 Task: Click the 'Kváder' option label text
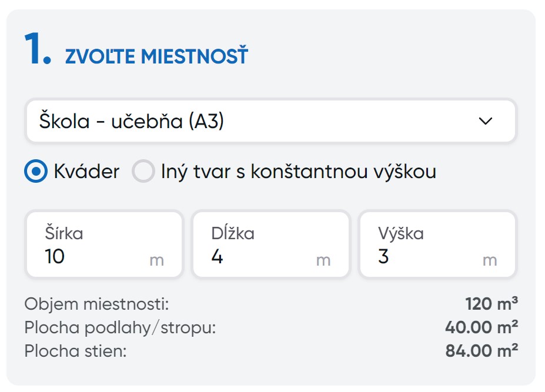click(x=86, y=172)
